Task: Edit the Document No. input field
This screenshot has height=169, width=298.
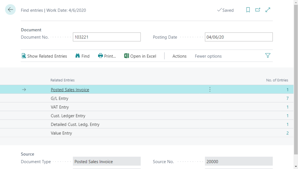Action: pyautogui.click(x=107, y=37)
